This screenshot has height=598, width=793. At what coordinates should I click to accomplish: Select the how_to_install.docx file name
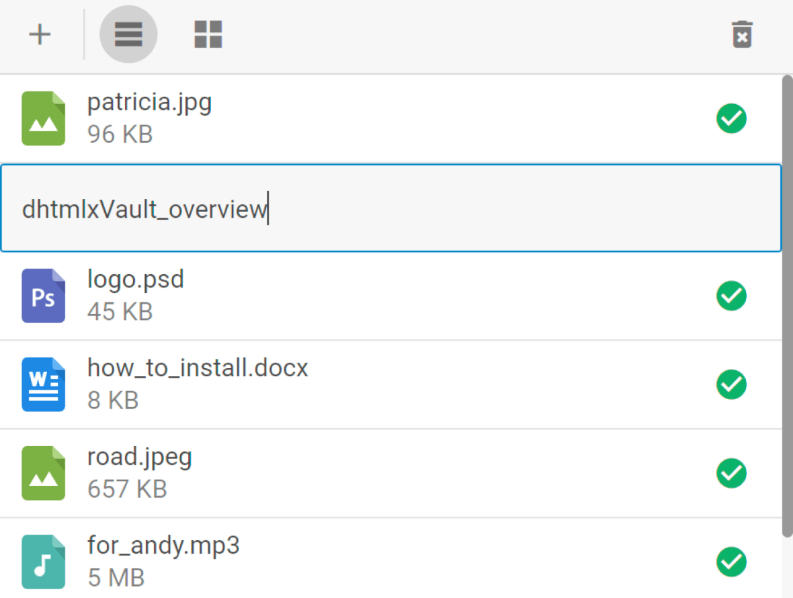point(198,368)
